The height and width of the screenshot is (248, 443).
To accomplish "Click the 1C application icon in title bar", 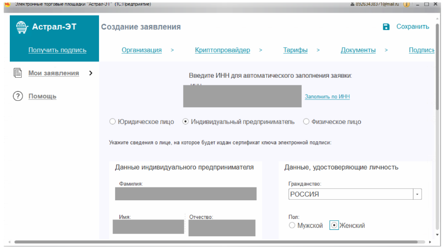I will [x=7, y=4].
